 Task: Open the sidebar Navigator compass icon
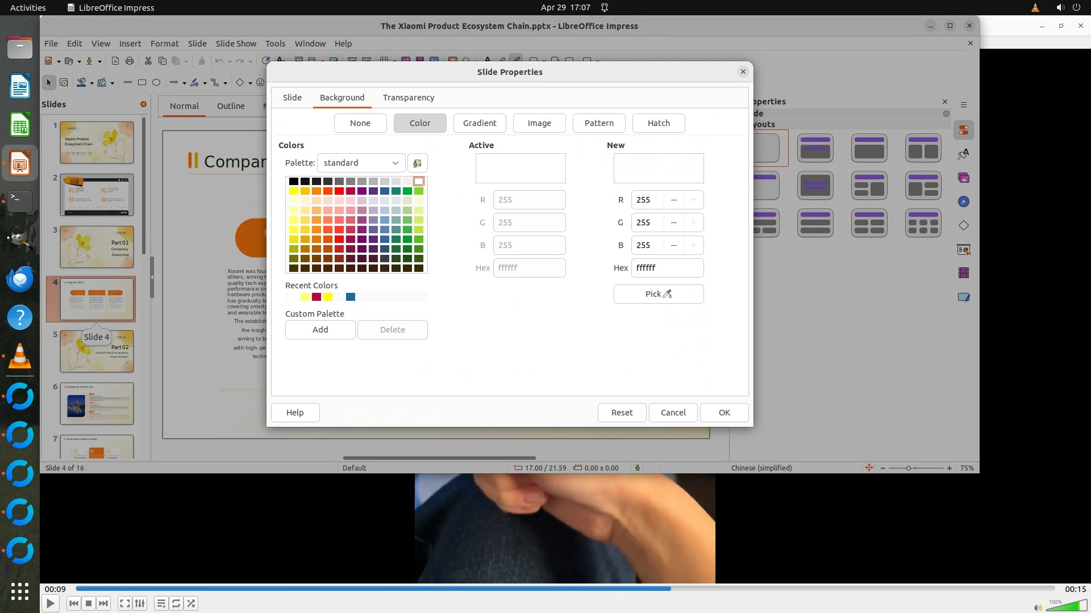(964, 202)
